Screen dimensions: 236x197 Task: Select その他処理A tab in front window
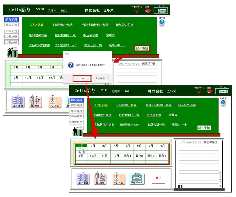77,116
